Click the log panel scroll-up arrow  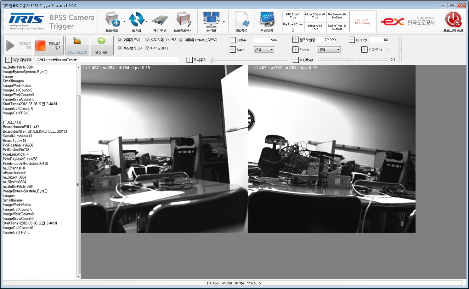(78, 68)
